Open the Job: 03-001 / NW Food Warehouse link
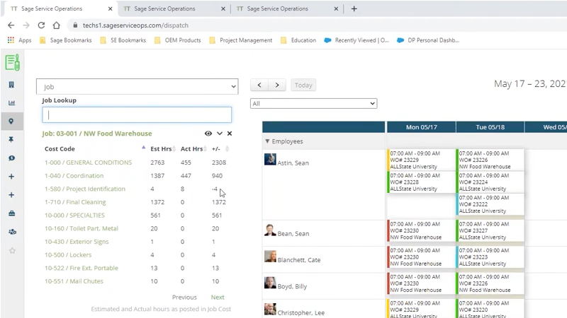 [97, 134]
